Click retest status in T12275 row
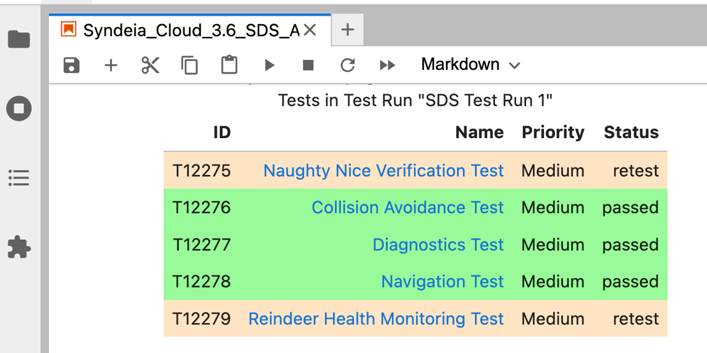This screenshot has width=707, height=353. coord(636,170)
